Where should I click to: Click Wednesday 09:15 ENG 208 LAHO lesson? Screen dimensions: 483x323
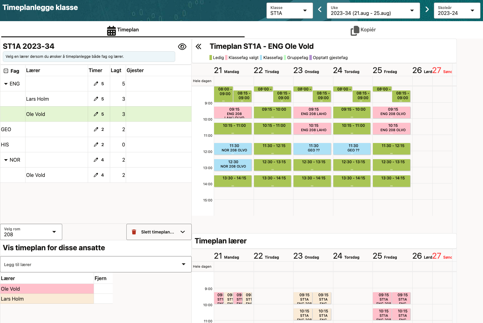312,112
